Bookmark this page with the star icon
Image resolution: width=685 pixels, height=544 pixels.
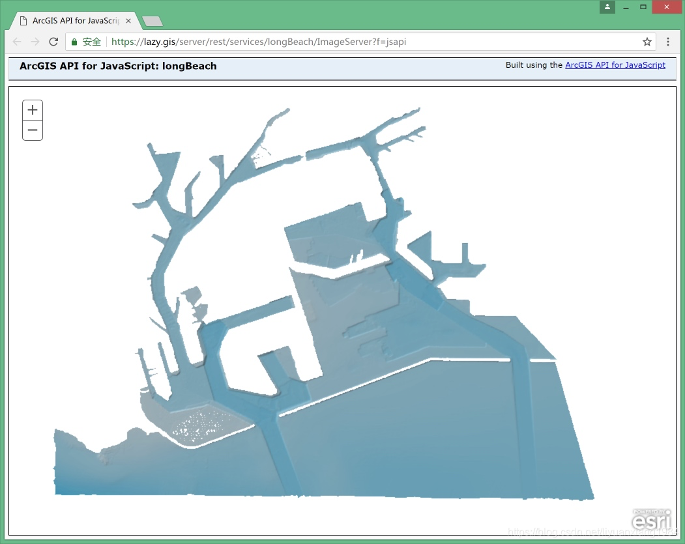pyautogui.click(x=647, y=42)
